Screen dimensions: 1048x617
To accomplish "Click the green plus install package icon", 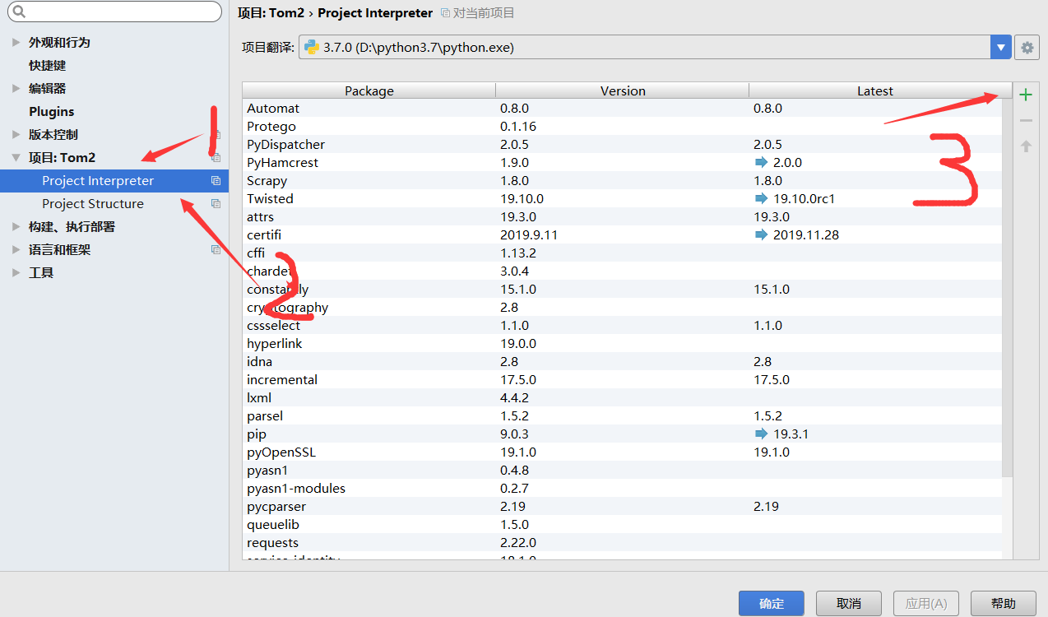I will (1025, 95).
